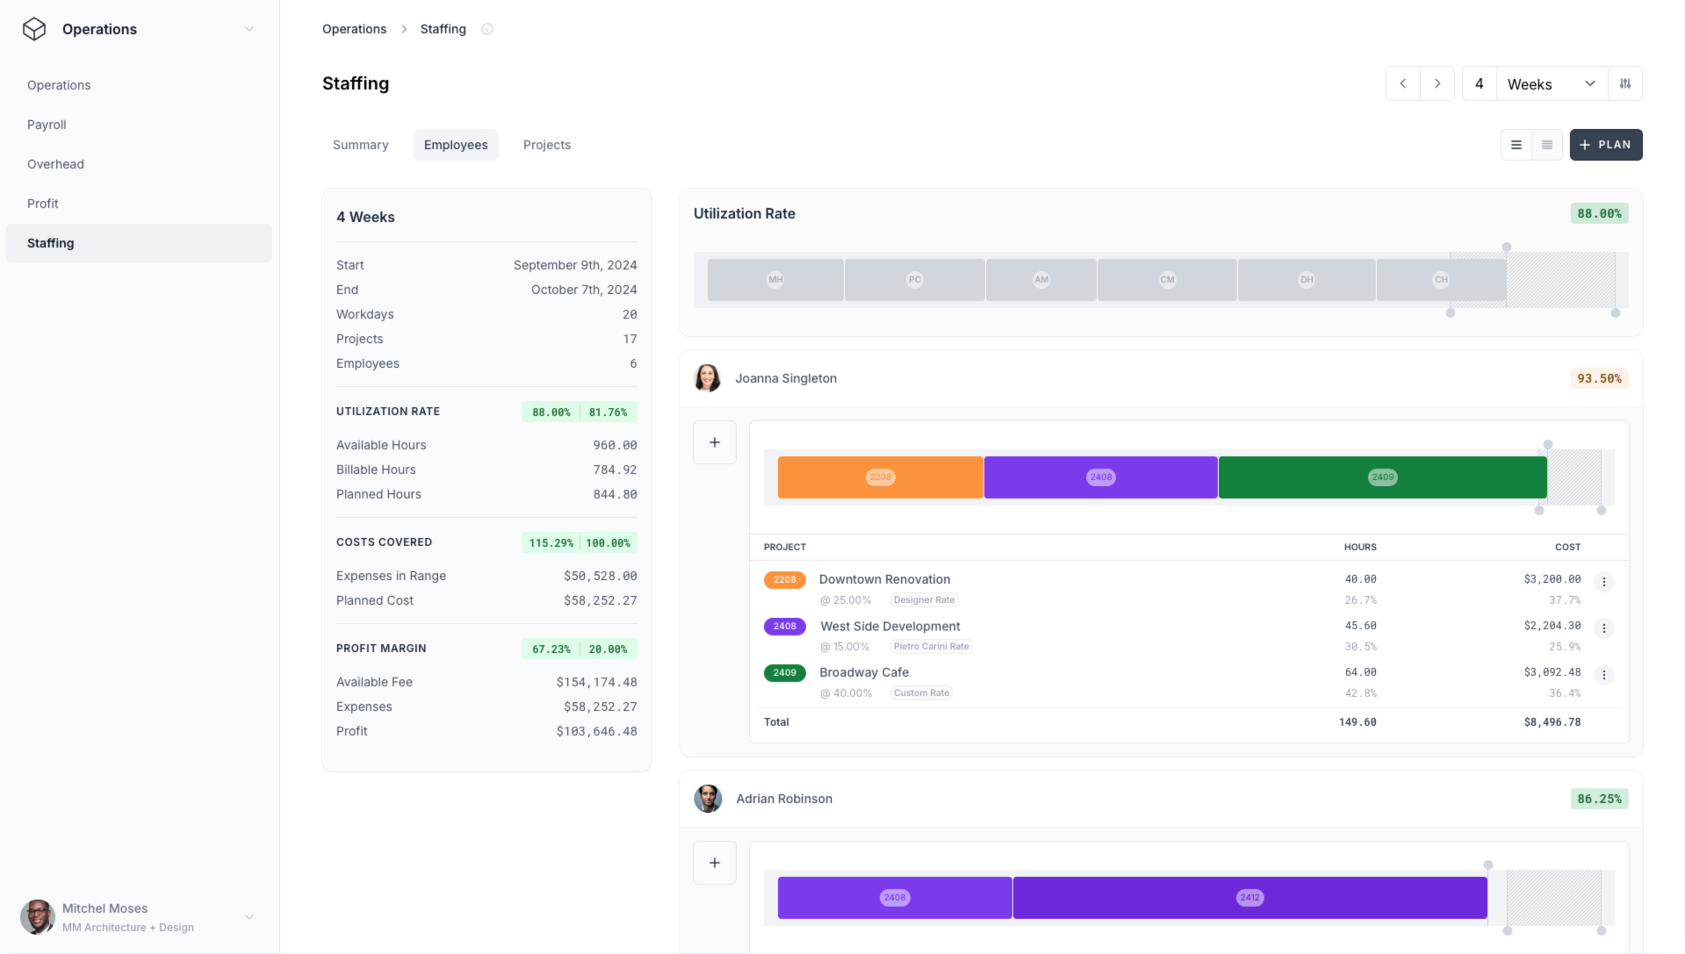Open more options for Broadway Cafe row
Viewport: 1685px width, 954px height.
coord(1604,675)
